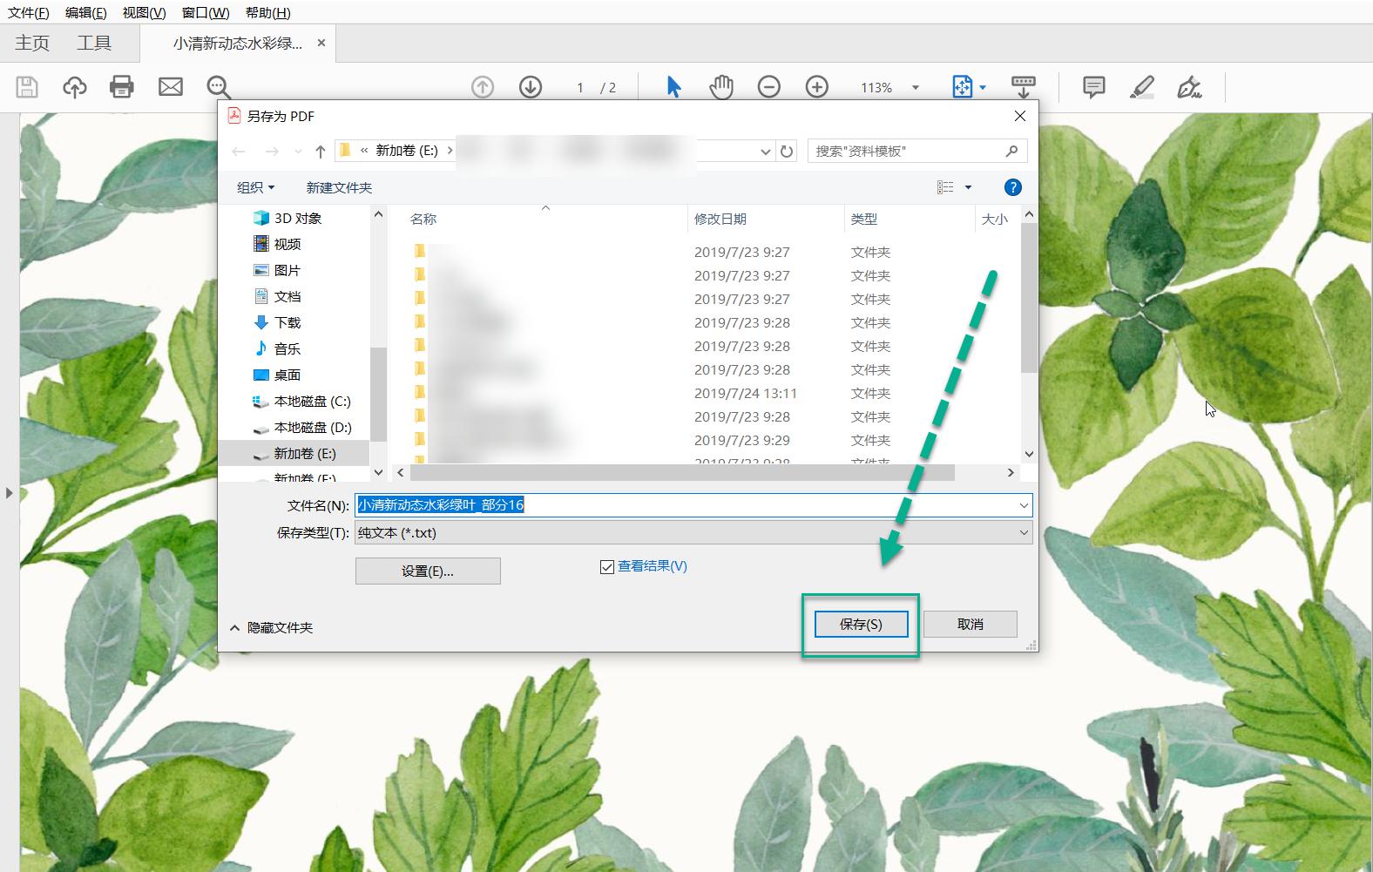
Task: Select 本地磁盘 (C:) in tree
Action: point(301,401)
